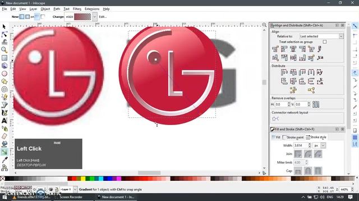Select the Node edit tool
The image size is (359, 201).
[4, 35]
